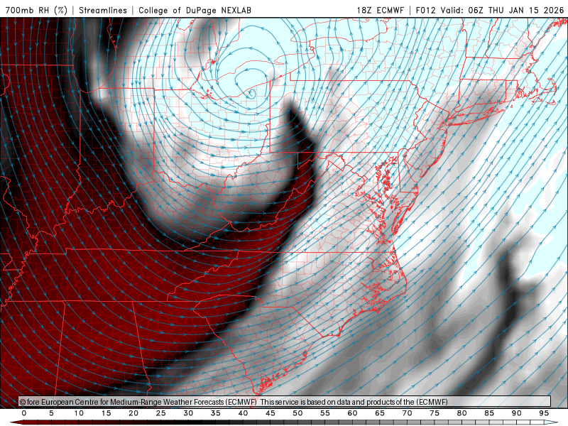
Task: Select the '10' label on color scale
Action: pos(79,413)
